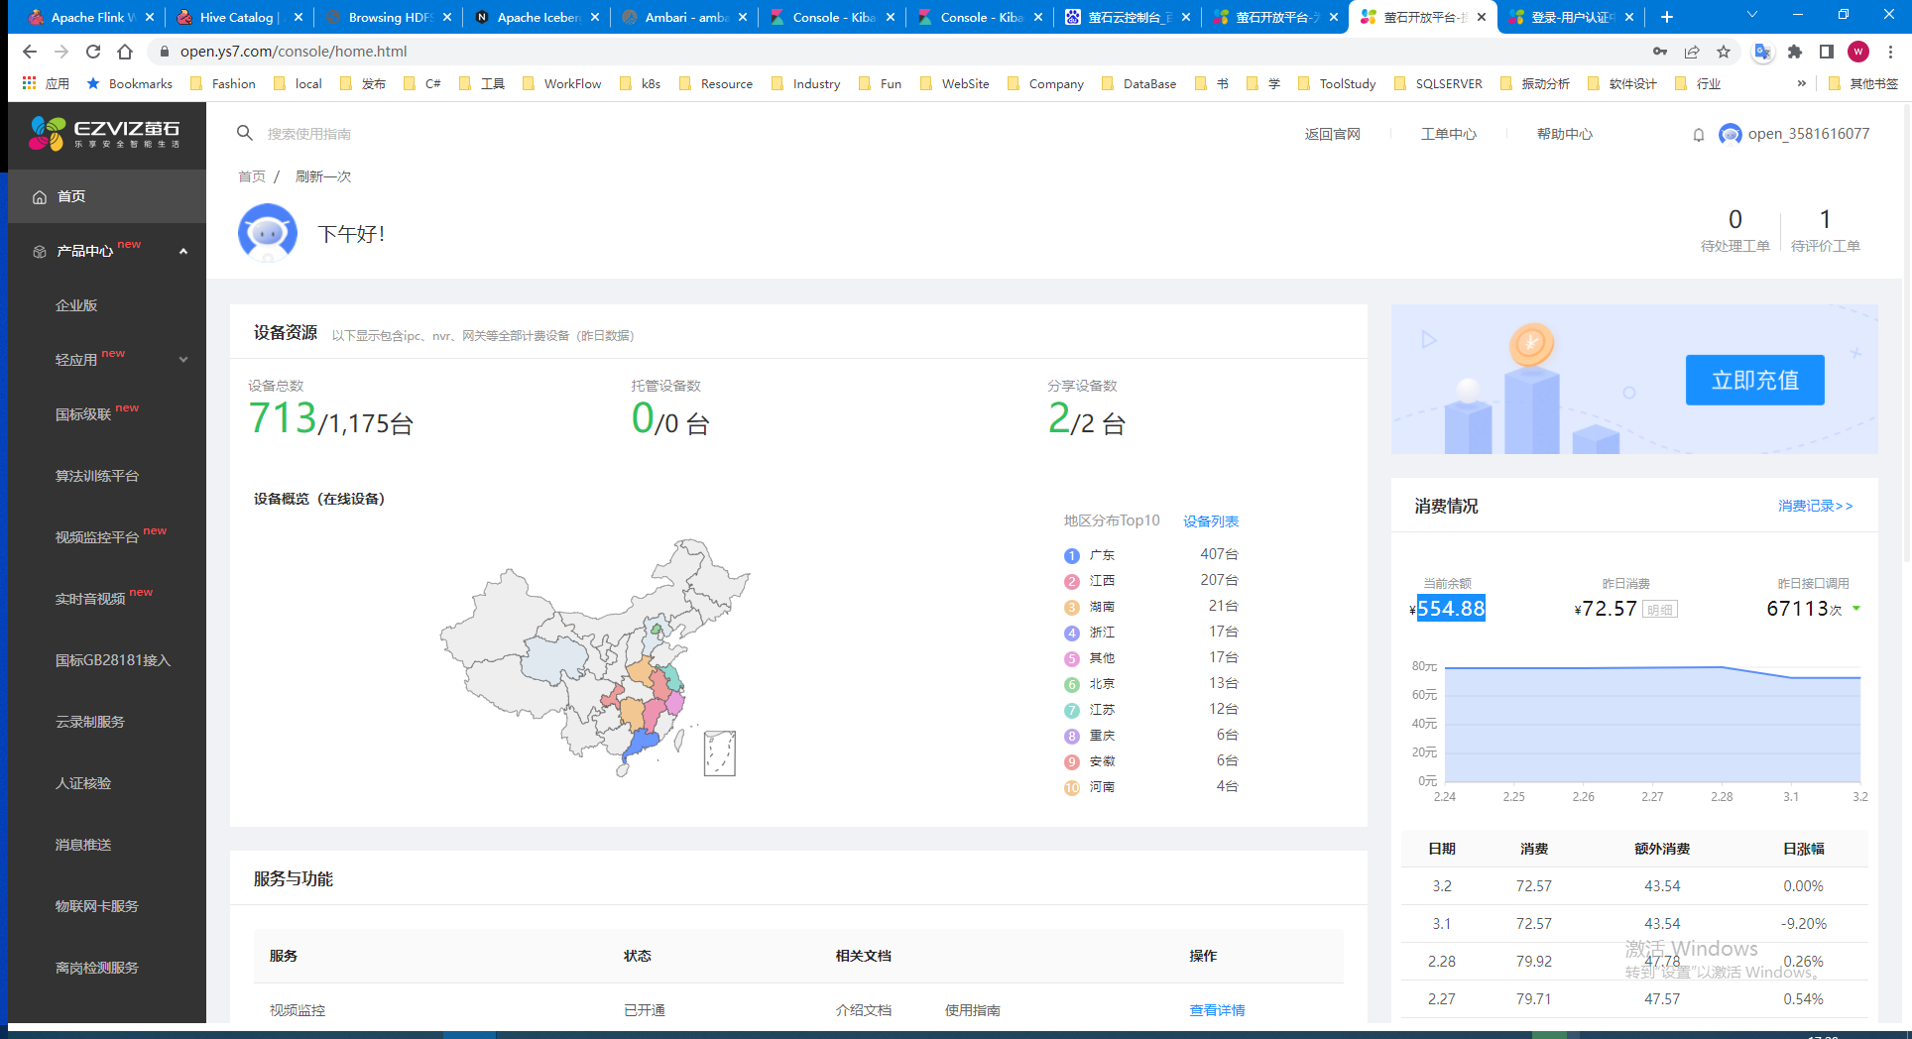Open the 设备列表 link
This screenshot has height=1039, width=1912.
tap(1210, 521)
